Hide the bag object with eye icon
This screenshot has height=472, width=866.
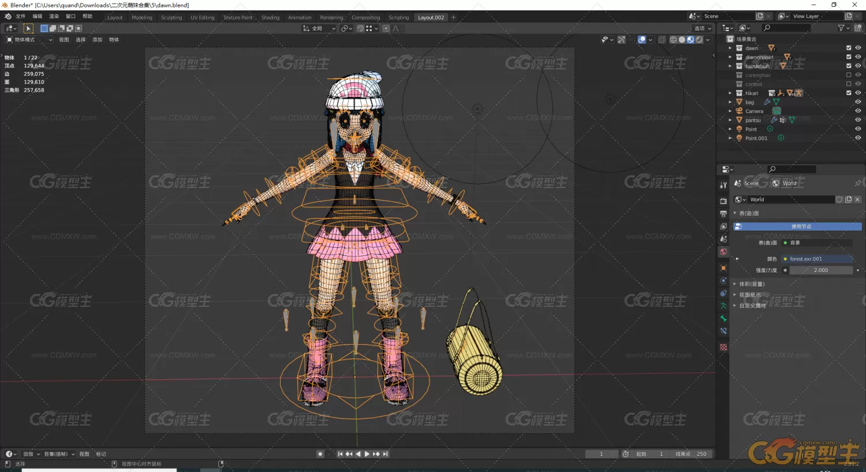(858, 102)
